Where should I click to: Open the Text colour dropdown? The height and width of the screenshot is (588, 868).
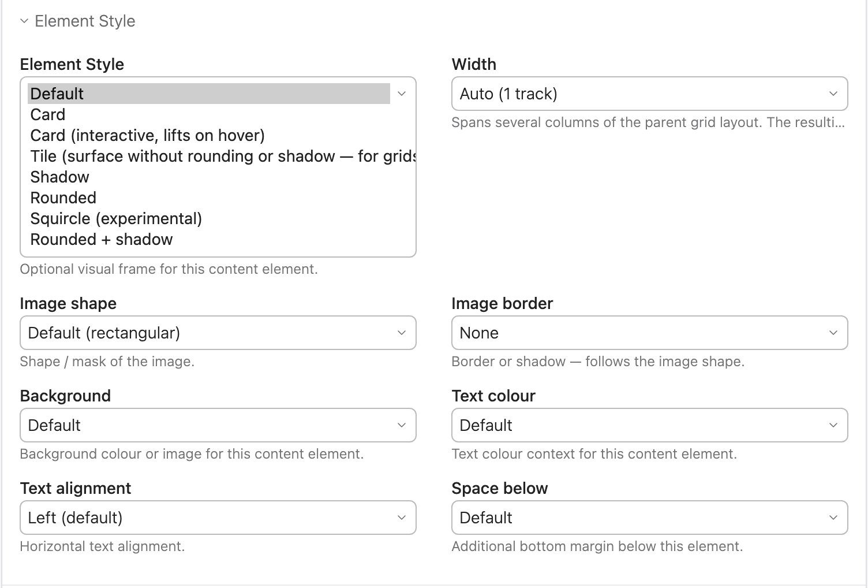649,425
